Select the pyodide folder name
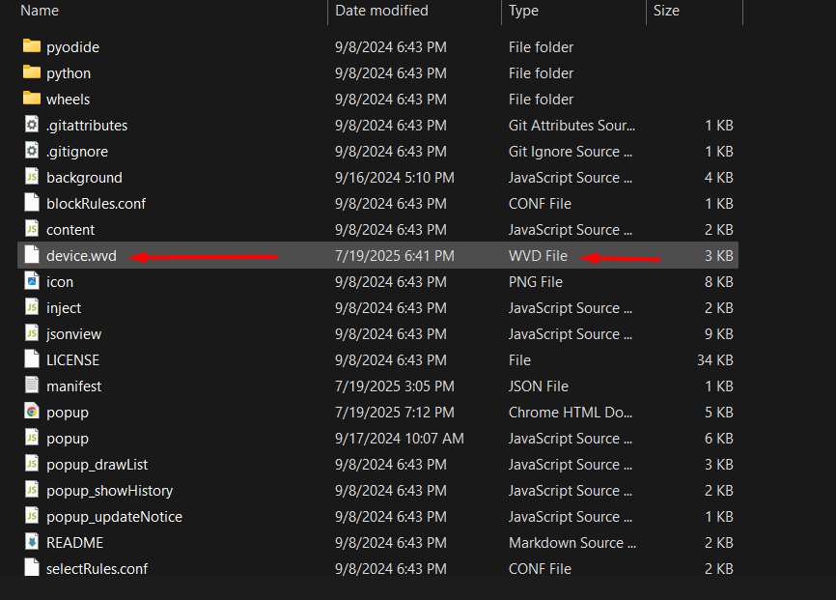 [72, 47]
